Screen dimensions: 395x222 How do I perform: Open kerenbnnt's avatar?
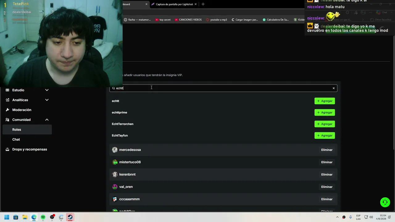click(x=115, y=175)
